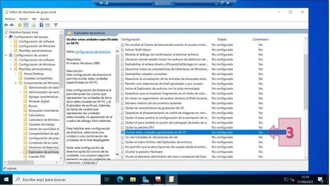Click the Forward arrow in the toolbar

tap(12, 25)
